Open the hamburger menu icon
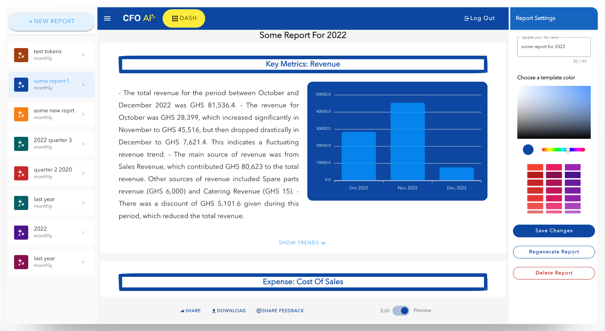The height and width of the screenshot is (331, 605). (107, 19)
